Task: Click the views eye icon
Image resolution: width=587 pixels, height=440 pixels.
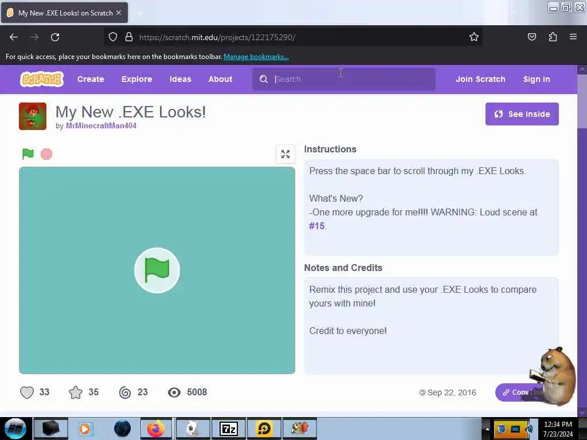Action: tap(174, 392)
